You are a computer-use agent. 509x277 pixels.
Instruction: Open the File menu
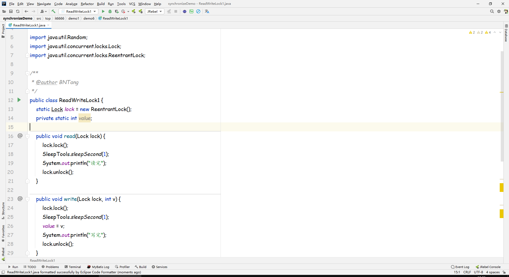12,4
